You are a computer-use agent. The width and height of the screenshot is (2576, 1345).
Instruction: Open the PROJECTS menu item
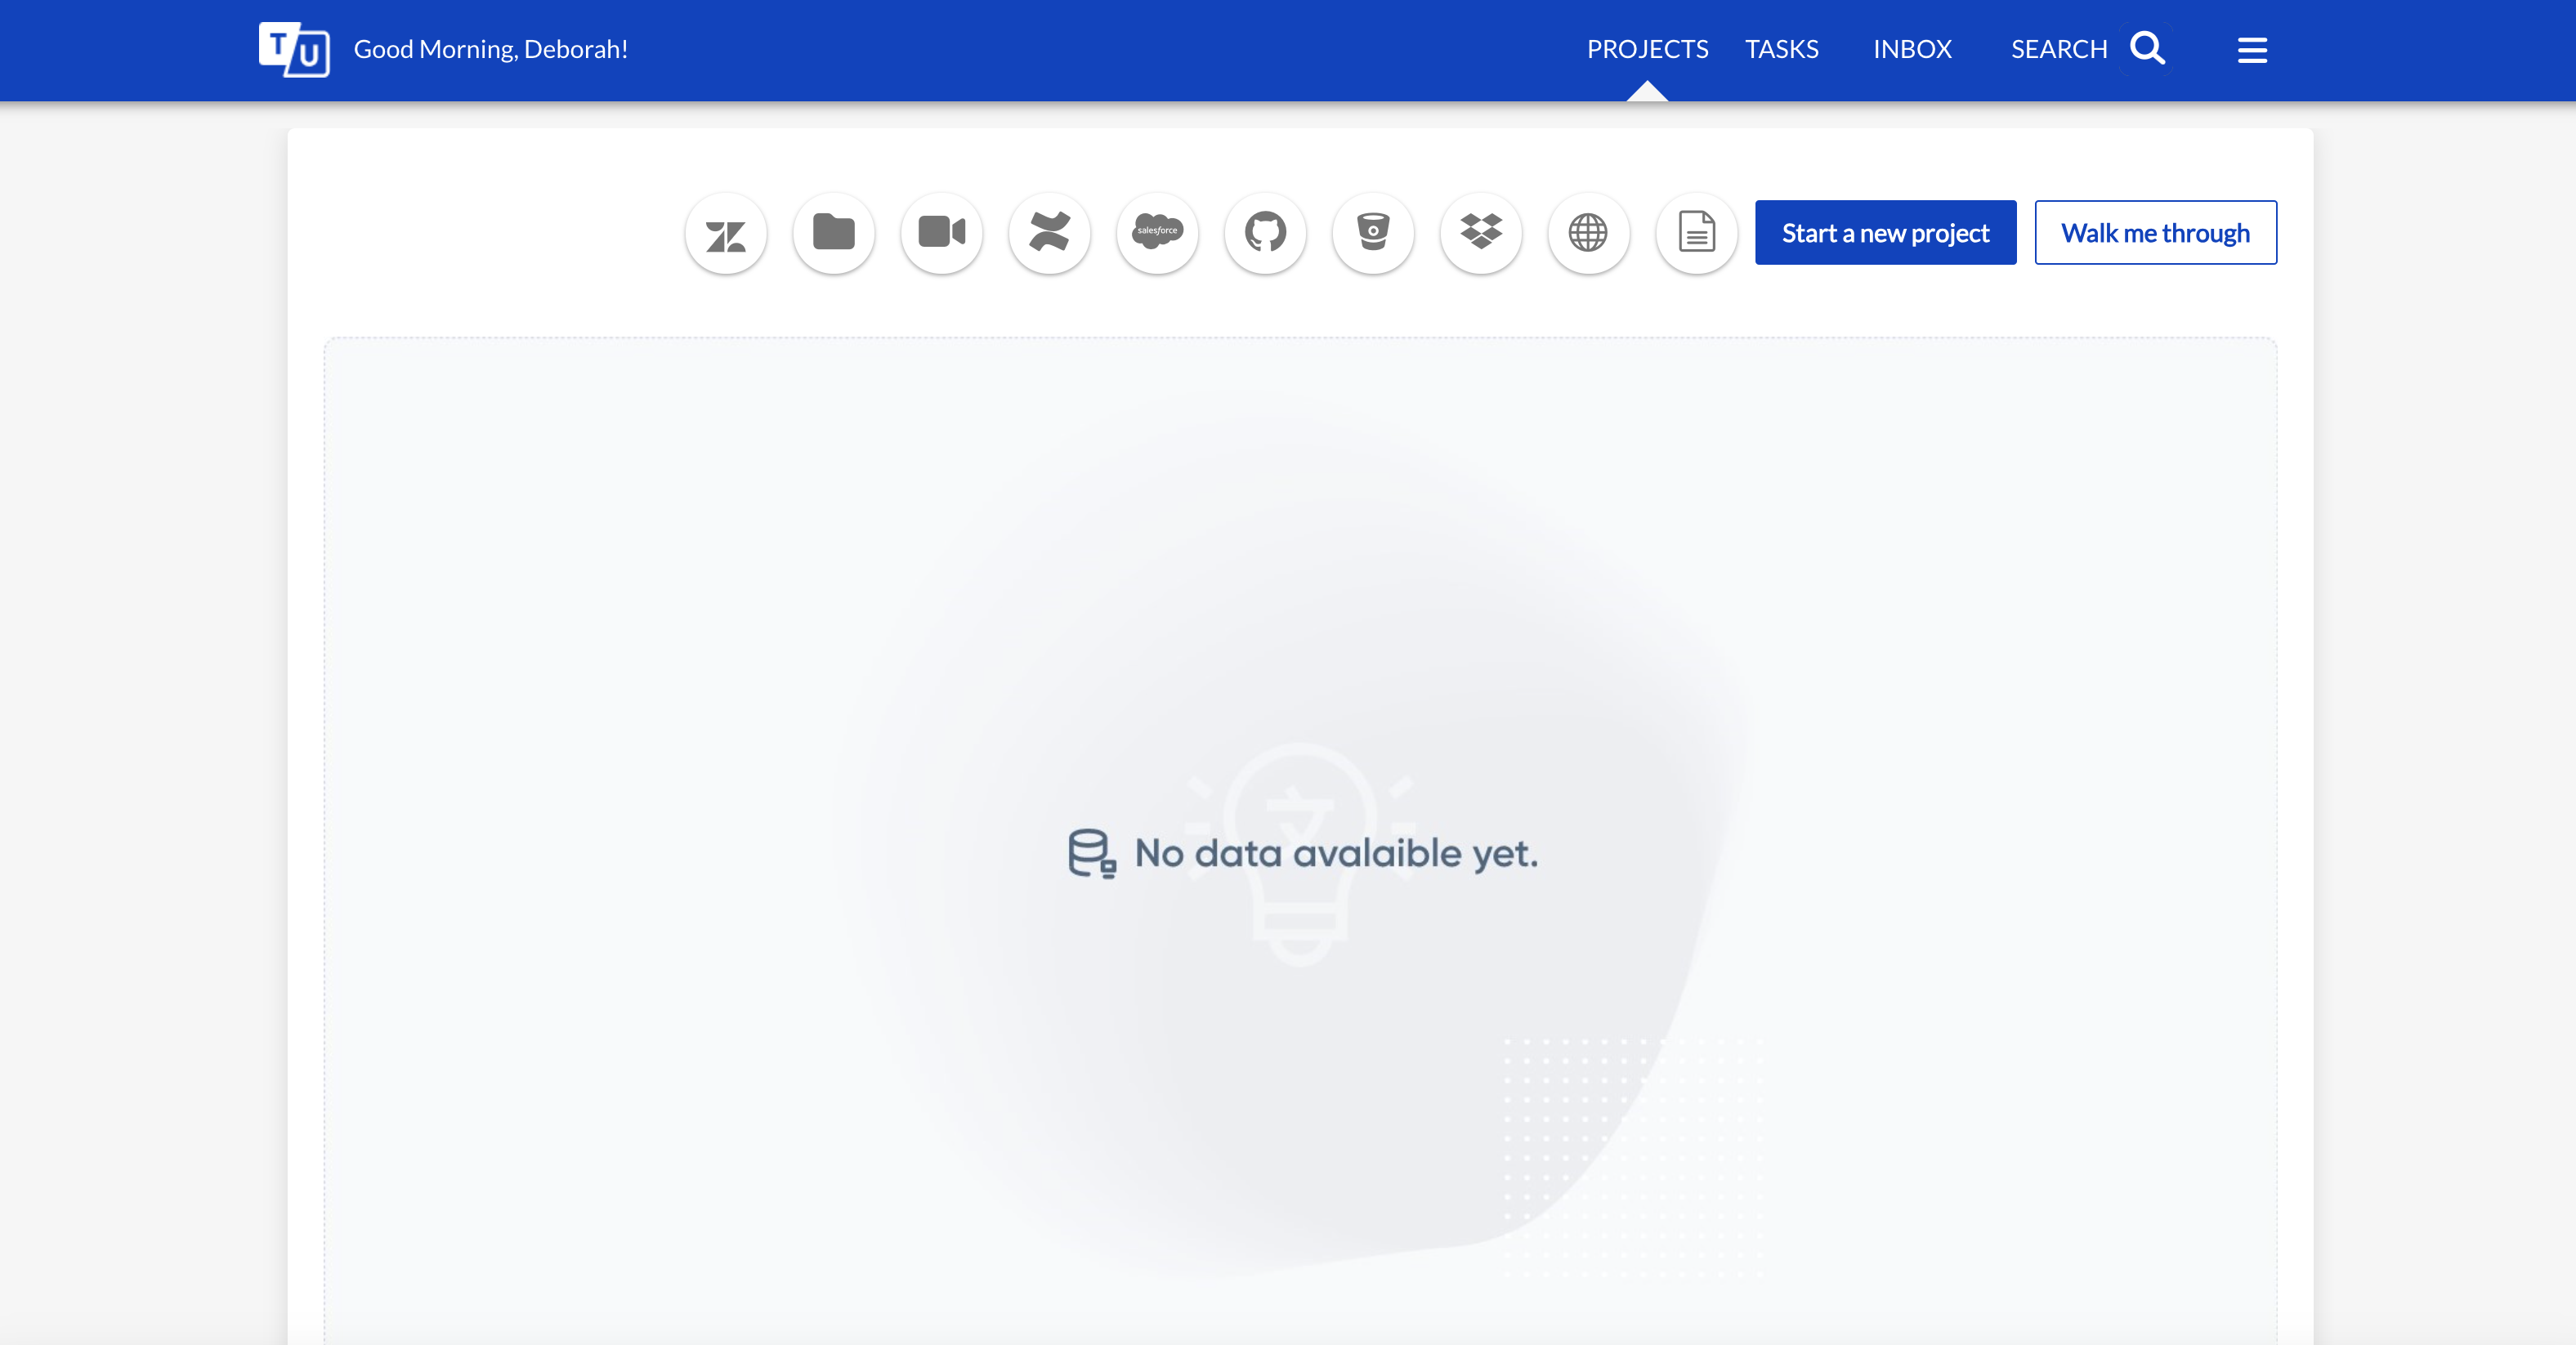(1648, 49)
